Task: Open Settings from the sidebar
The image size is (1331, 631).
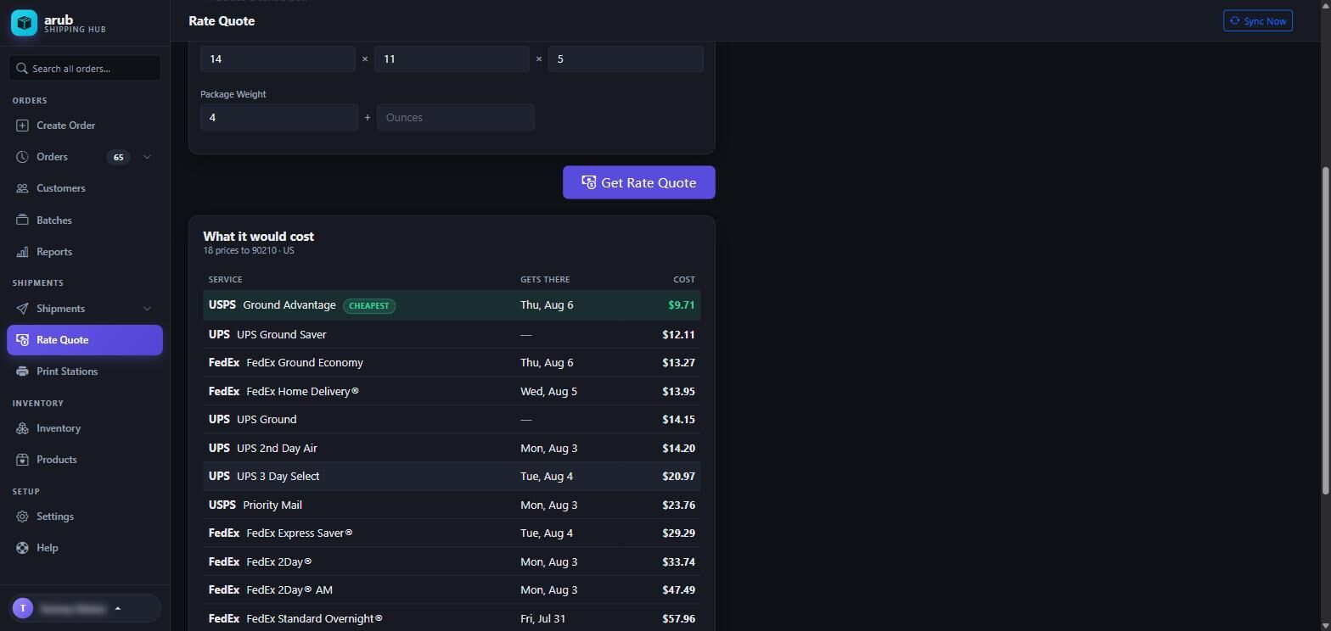Action: click(85, 517)
